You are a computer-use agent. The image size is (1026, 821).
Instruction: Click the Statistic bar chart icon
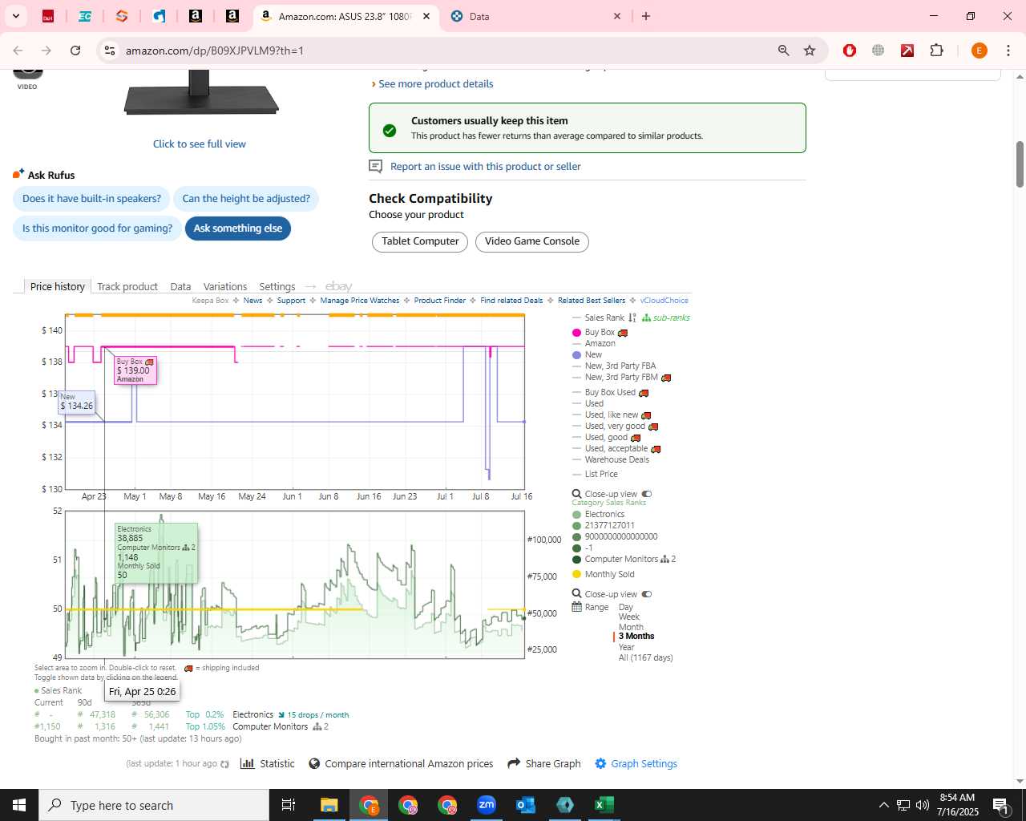coord(248,763)
